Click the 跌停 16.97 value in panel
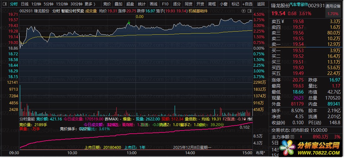 [x=335, y=80]
